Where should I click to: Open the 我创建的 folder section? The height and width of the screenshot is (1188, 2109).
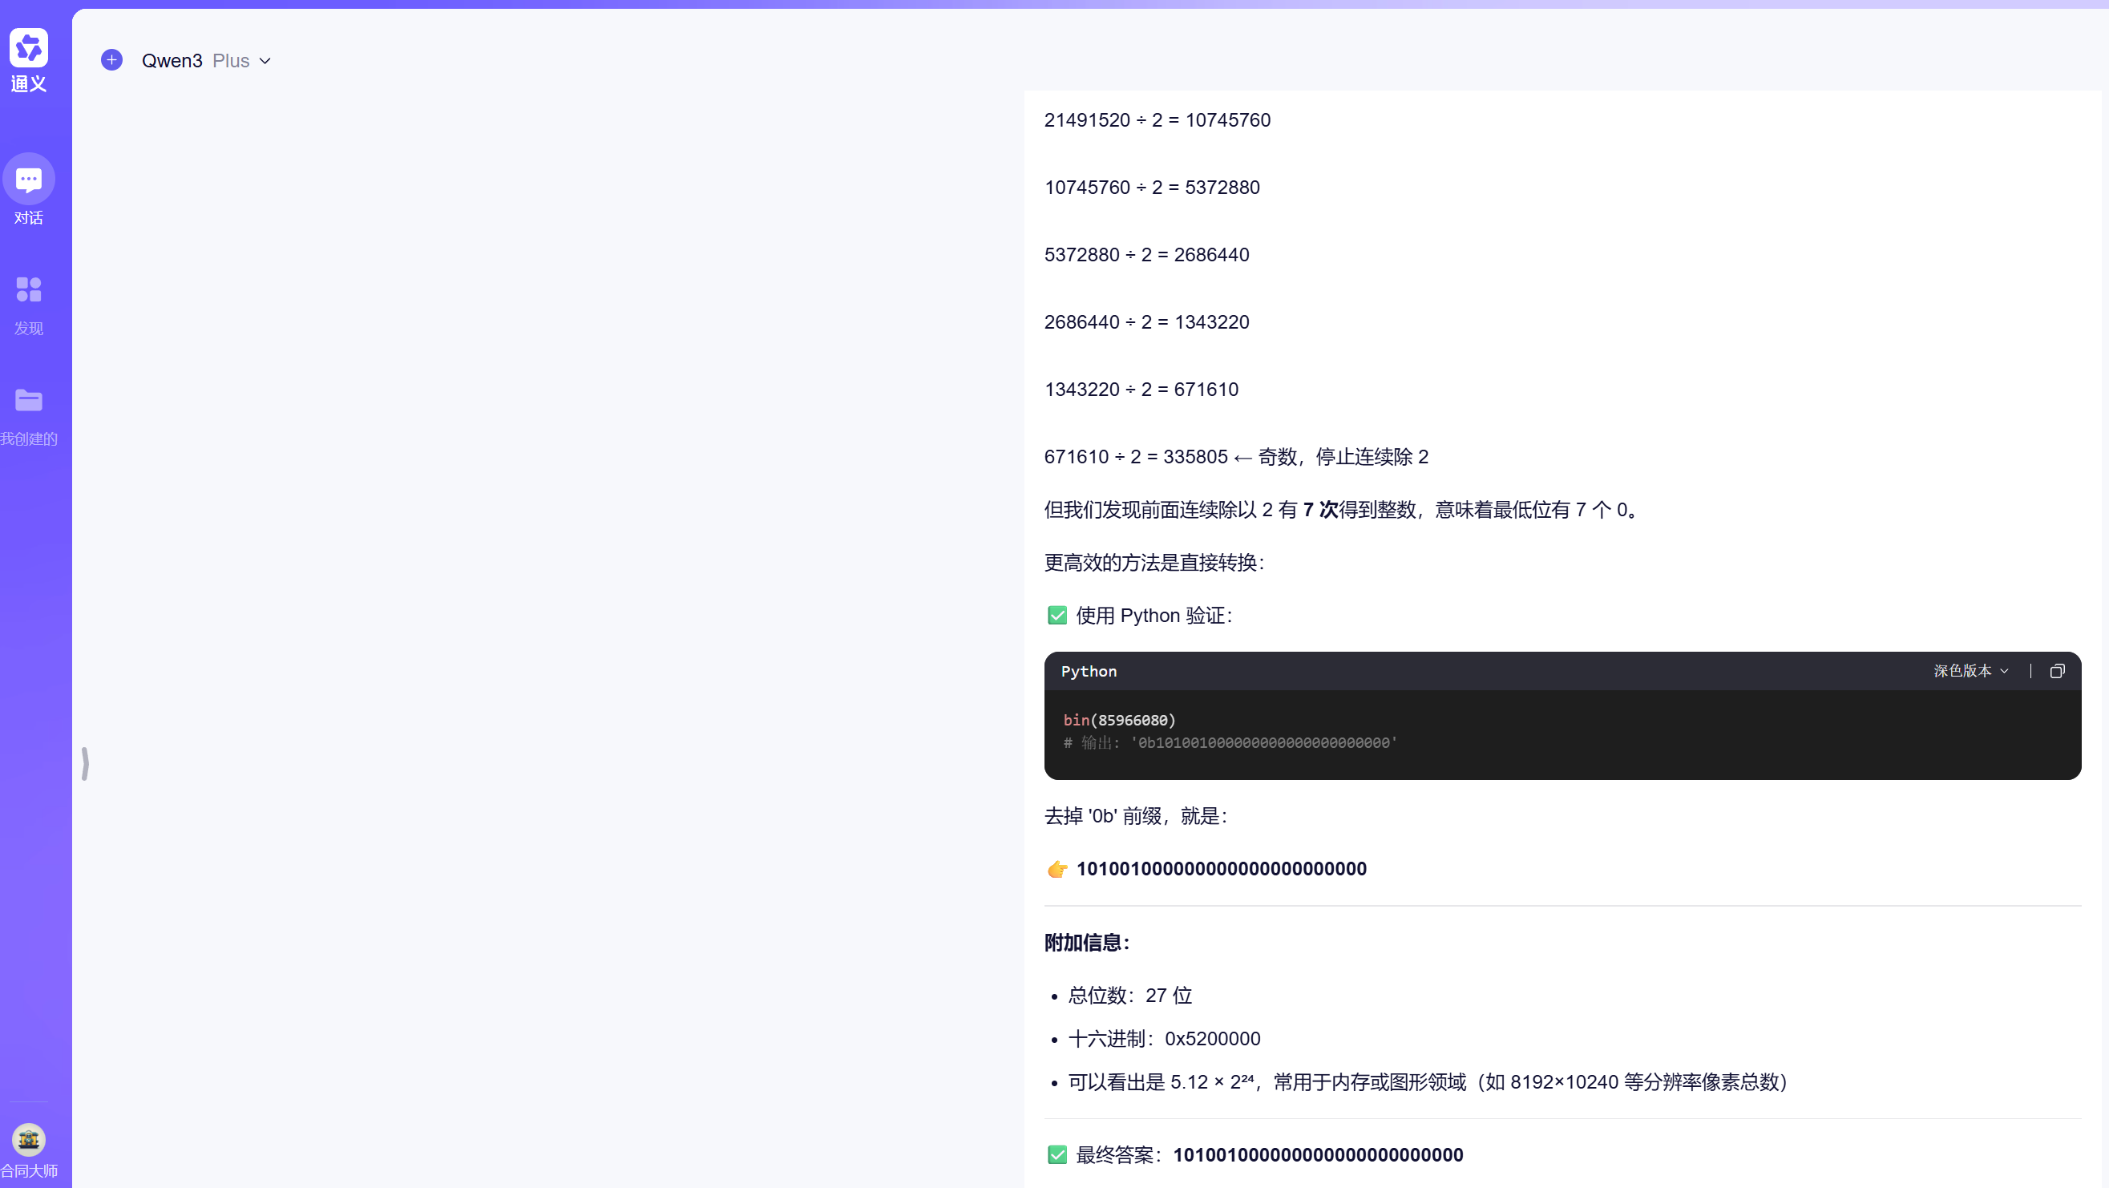(29, 417)
